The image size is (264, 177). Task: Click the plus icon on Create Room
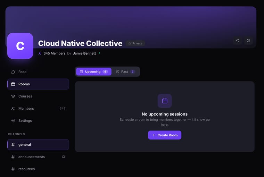click(x=154, y=135)
